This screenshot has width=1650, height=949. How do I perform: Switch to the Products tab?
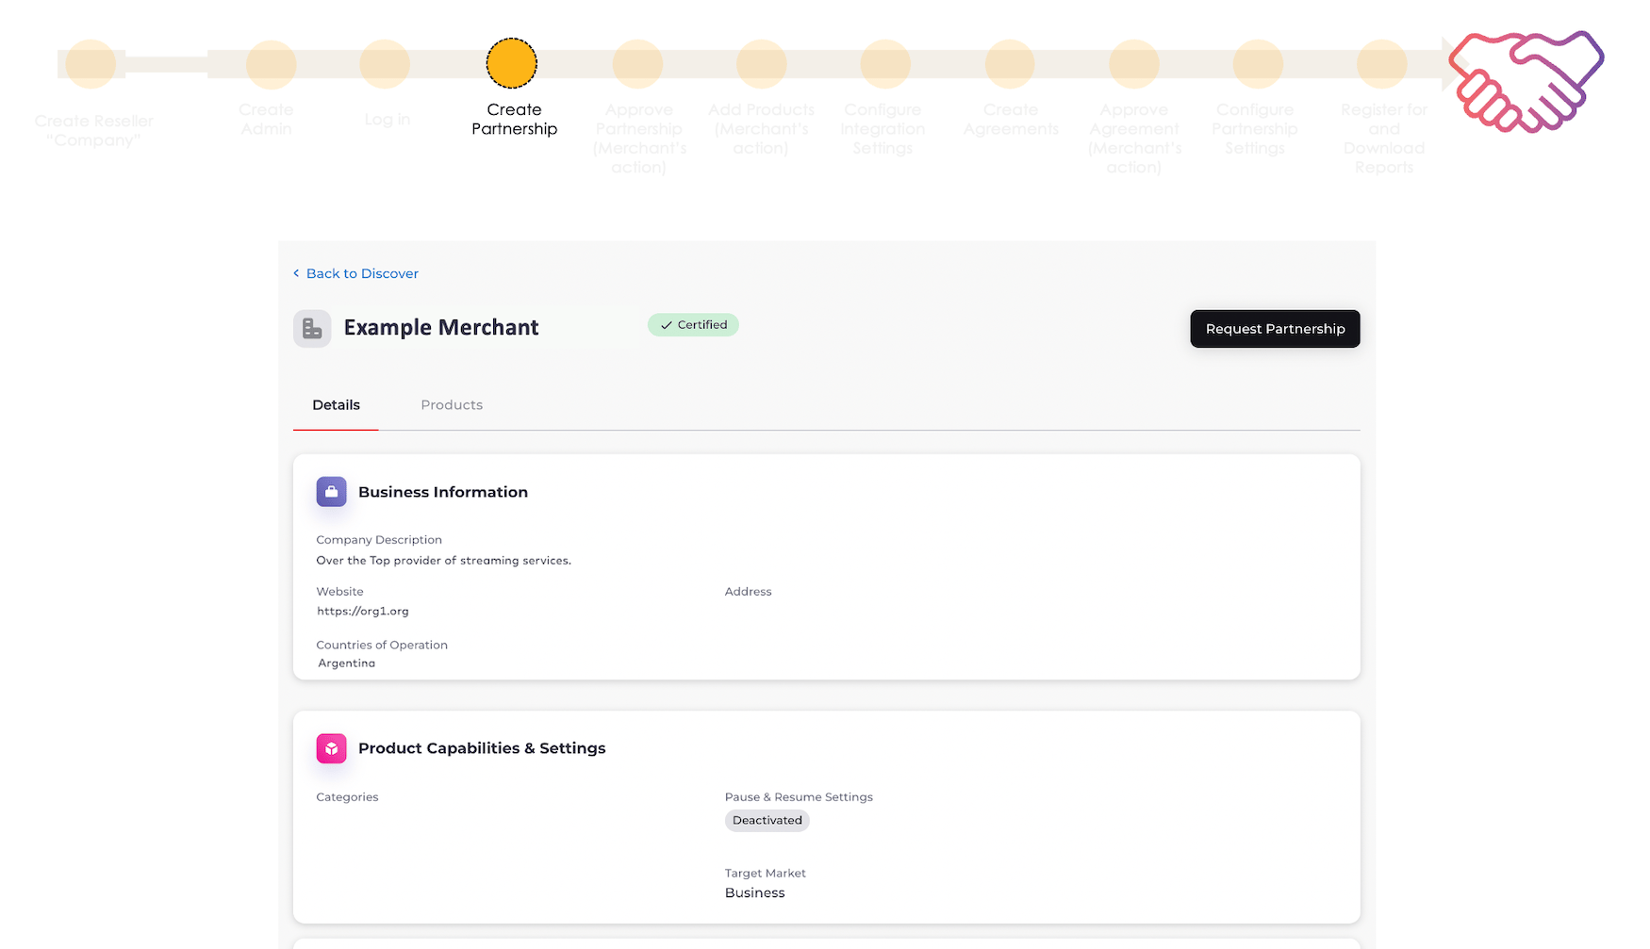tap(452, 405)
